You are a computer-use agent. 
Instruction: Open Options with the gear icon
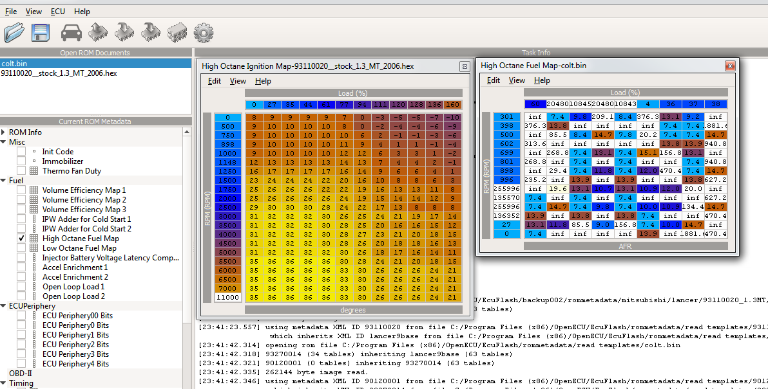[x=203, y=32]
